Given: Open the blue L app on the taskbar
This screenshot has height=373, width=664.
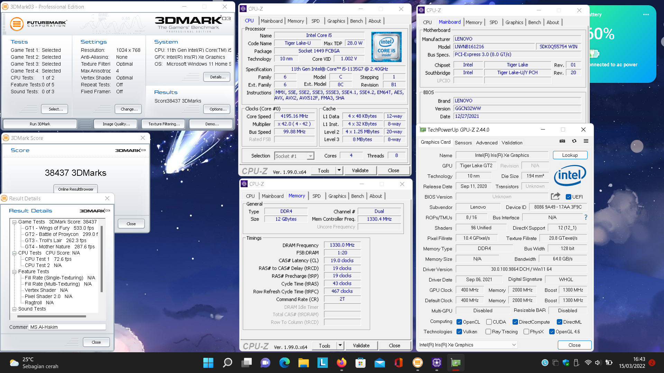Looking at the screenshot, I should tap(322, 363).
